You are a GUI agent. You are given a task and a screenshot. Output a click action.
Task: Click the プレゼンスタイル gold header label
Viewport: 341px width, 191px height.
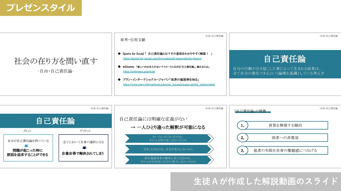41,8
